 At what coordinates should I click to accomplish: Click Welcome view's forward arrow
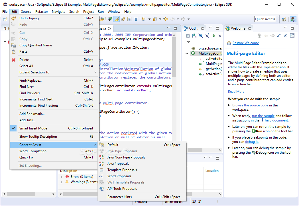click(272, 36)
